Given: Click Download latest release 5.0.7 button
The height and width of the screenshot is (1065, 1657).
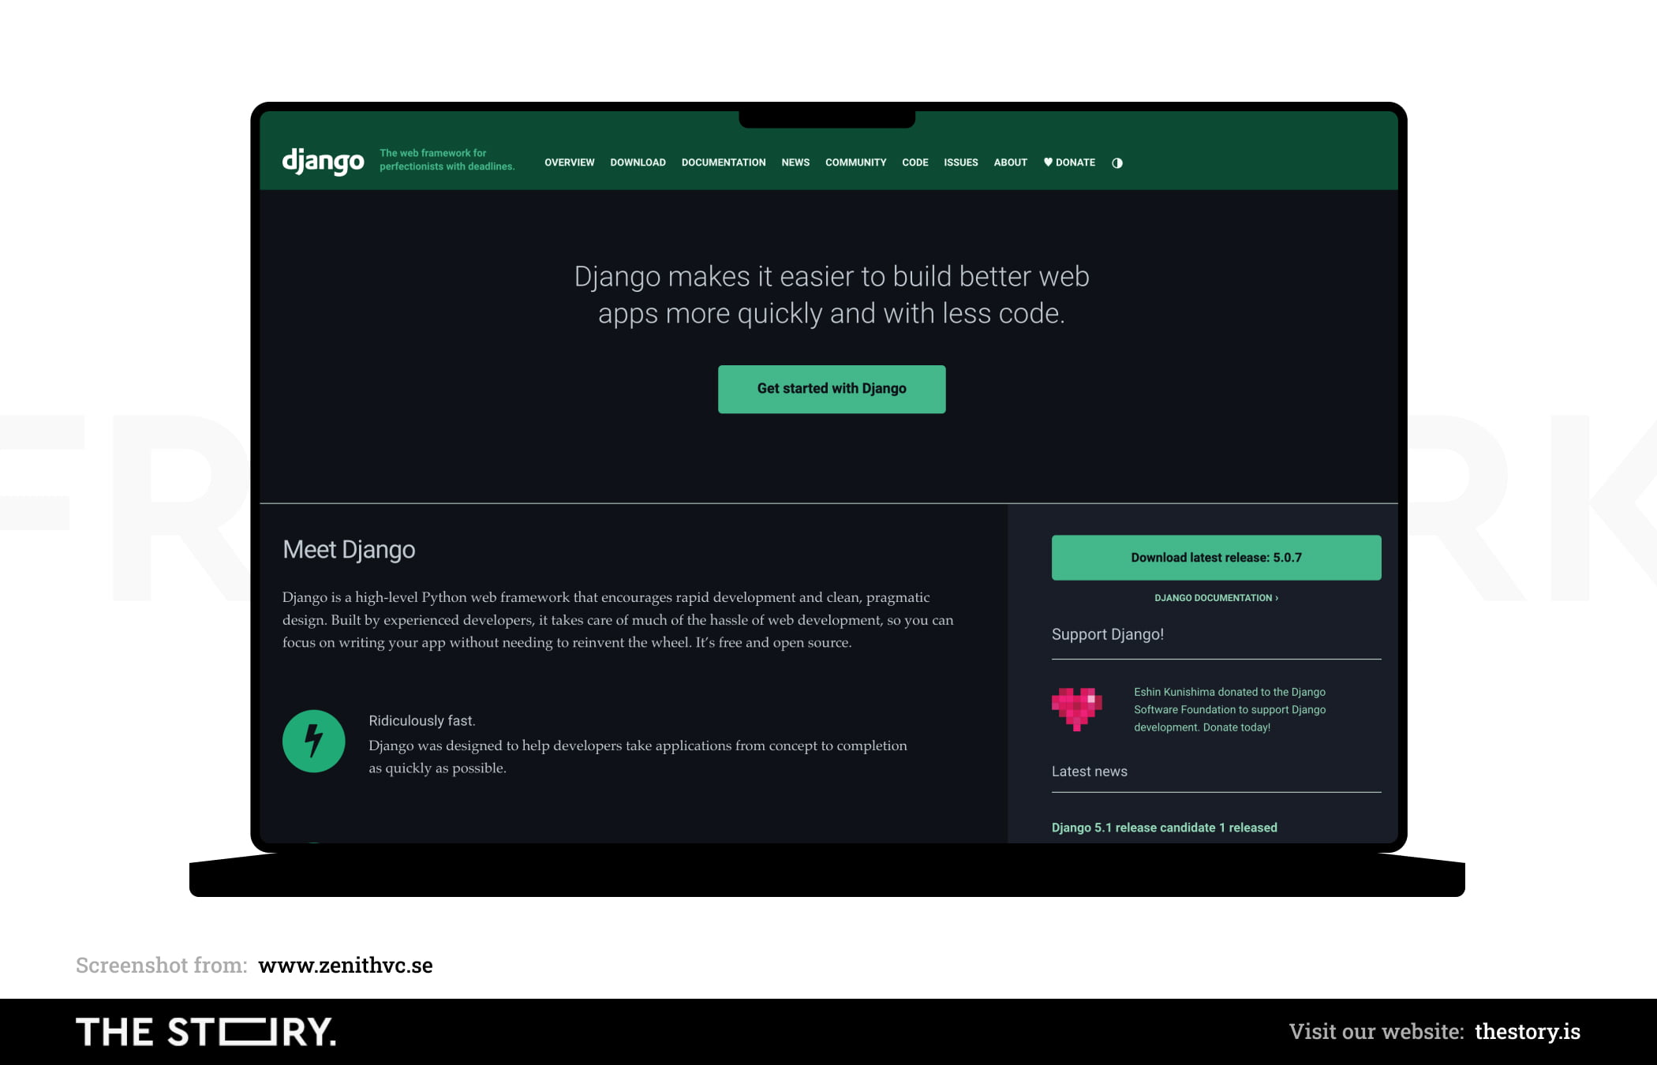Looking at the screenshot, I should coord(1215,557).
